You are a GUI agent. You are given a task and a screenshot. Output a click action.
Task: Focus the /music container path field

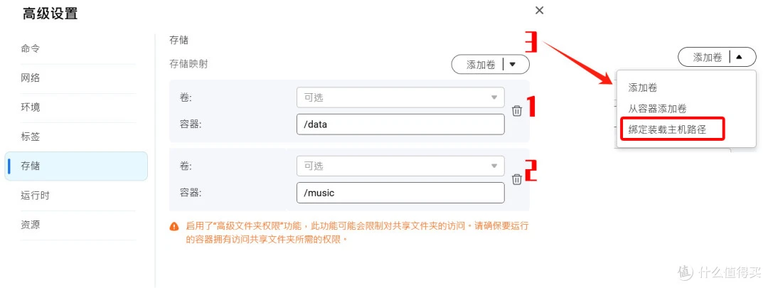point(400,193)
